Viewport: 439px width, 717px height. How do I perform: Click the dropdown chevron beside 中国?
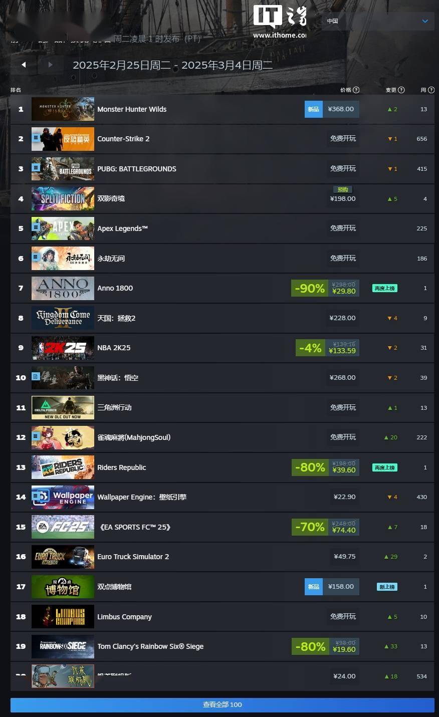pyautogui.click(x=425, y=21)
